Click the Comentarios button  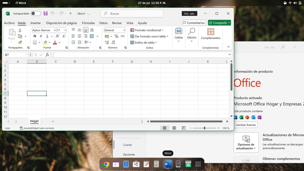pos(194,23)
